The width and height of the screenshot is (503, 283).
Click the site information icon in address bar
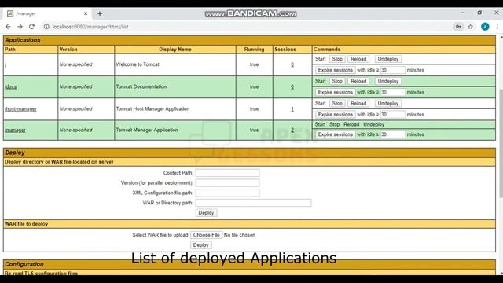46,27
